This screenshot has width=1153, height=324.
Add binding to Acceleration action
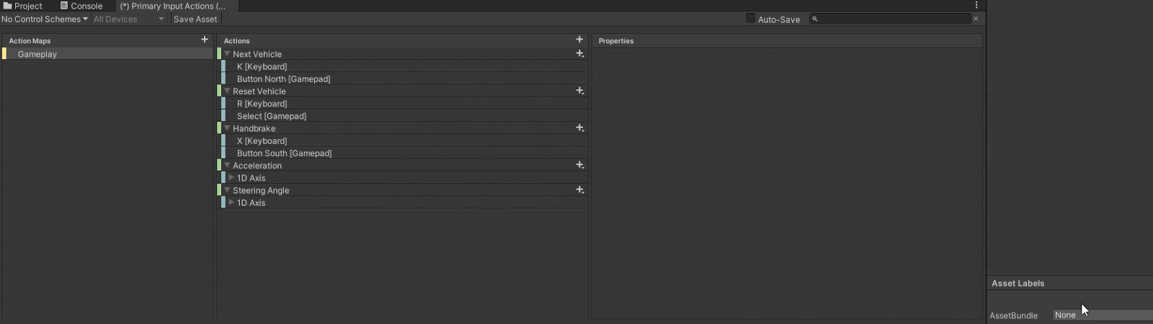[x=579, y=166]
